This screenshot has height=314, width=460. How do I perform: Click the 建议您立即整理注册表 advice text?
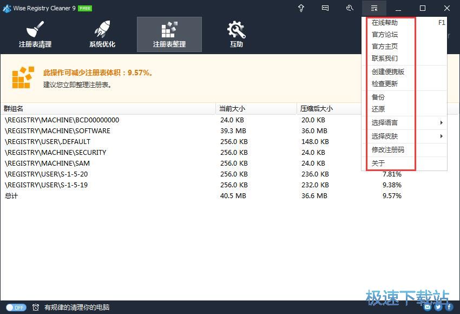point(77,85)
